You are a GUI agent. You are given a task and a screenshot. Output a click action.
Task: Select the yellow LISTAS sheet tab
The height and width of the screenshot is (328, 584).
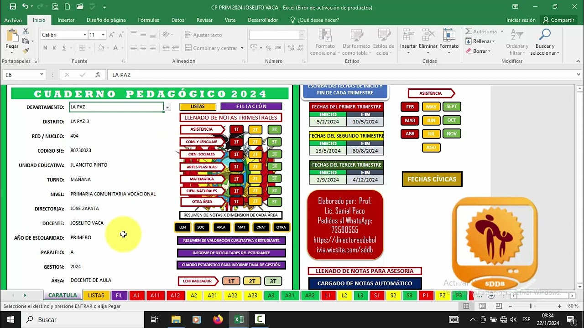tap(96, 295)
